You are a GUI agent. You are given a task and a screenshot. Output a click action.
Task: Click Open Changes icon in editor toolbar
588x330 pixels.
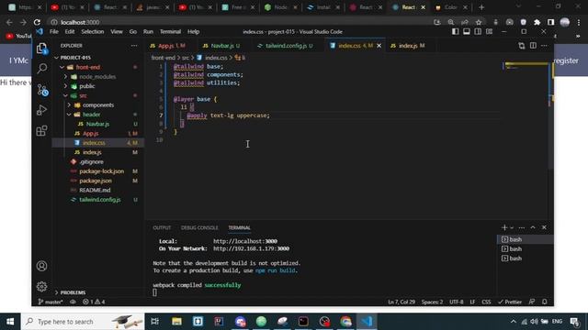tap(522, 46)
